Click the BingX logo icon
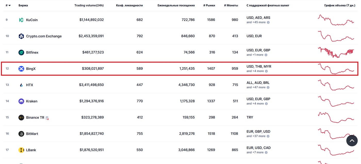Image resolution: width=361 pixels, height=164 pixels. pos(21,69)
